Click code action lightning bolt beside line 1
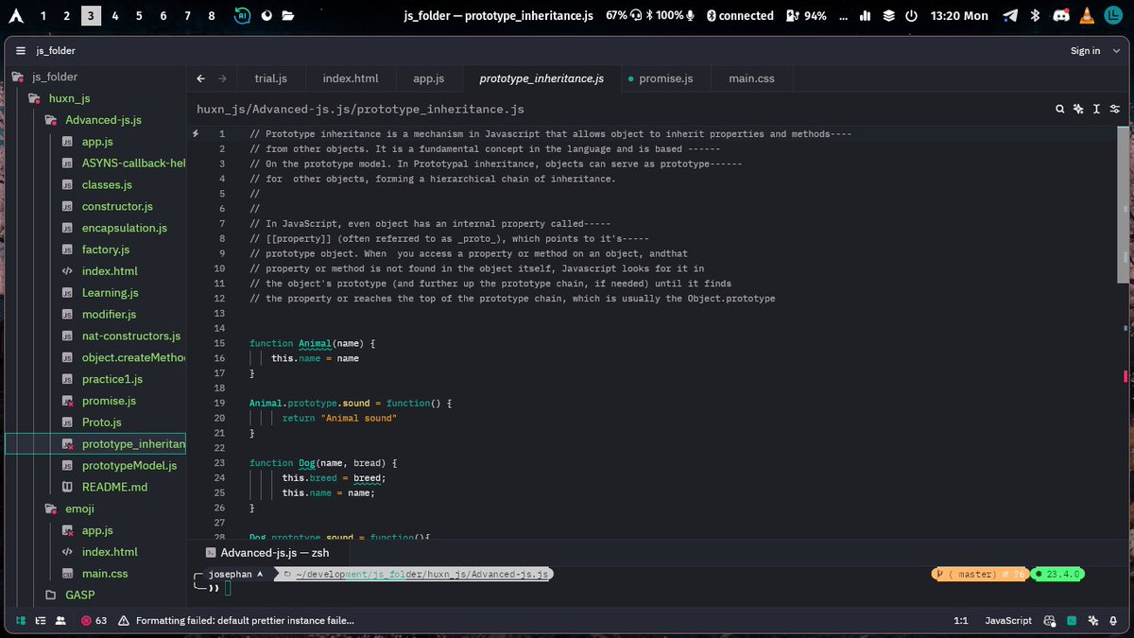 pyautogui.click(x=196, y=134)
